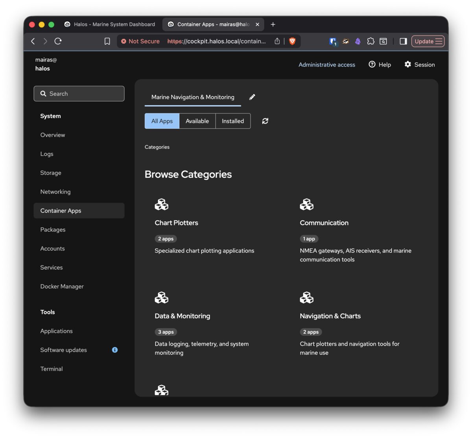Viewport: 472px width, 438px height.
Task: Toggle the Installed apps filter
Action: coord(233,121)
